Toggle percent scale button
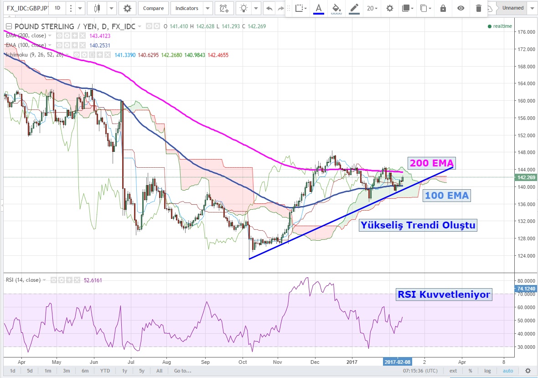538x378 pixels. [x=470, y=371]
